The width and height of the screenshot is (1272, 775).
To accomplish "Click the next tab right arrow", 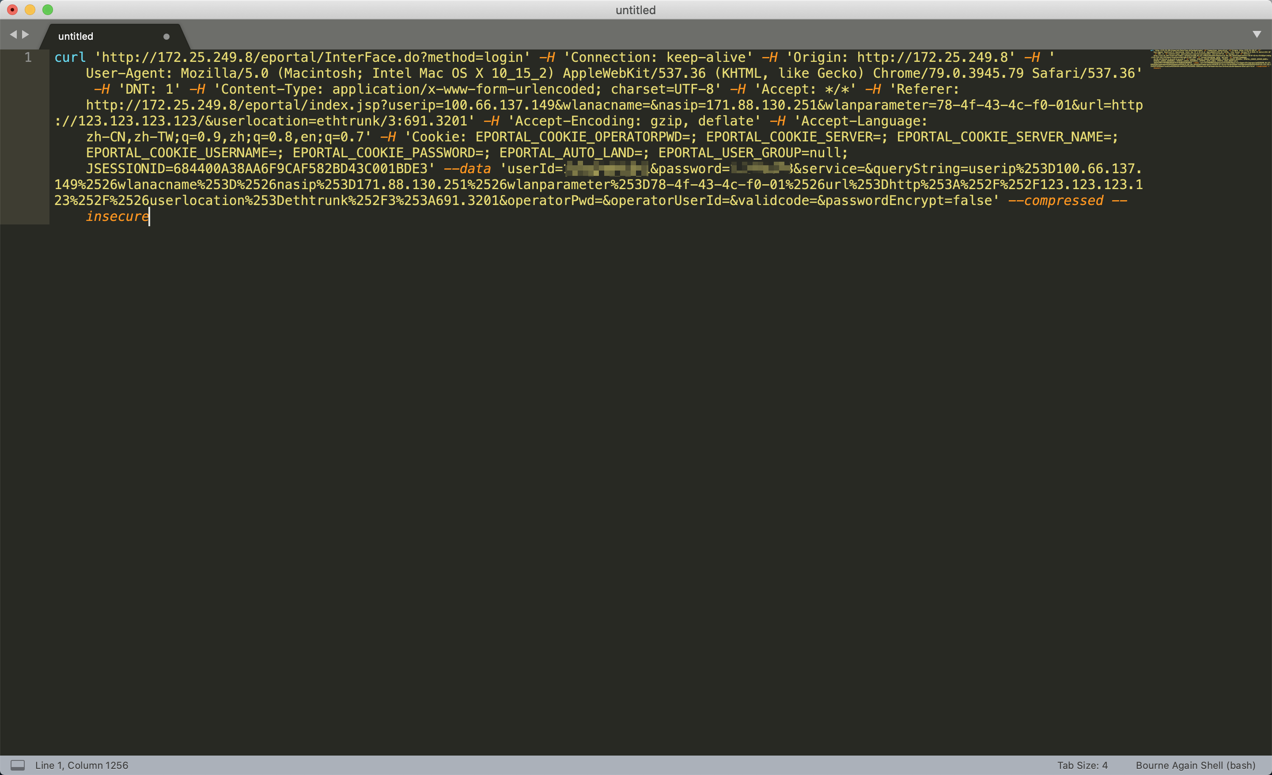I will 25,34.
